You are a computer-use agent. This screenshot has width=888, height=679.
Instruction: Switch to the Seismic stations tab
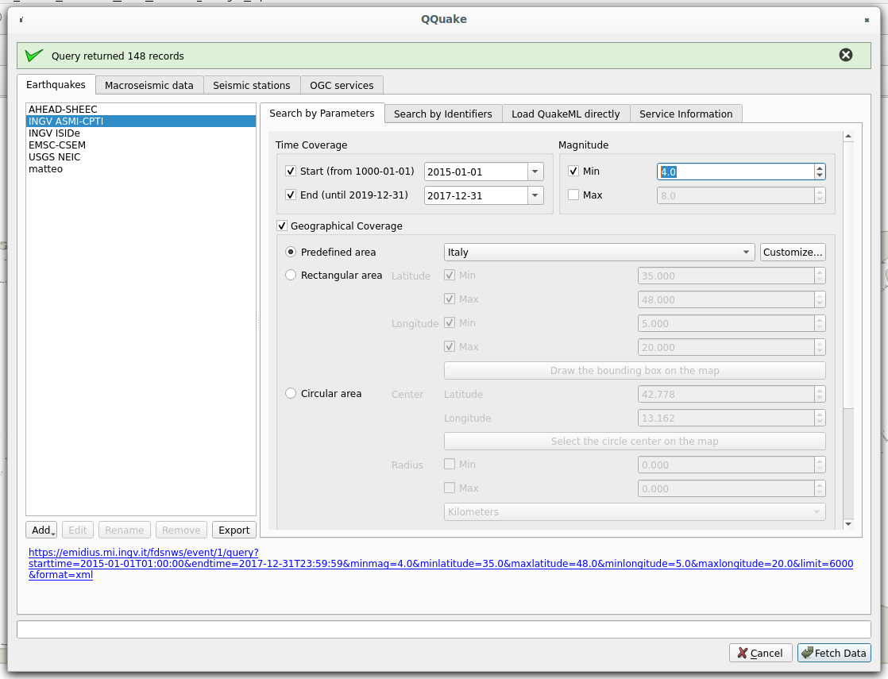252,84
